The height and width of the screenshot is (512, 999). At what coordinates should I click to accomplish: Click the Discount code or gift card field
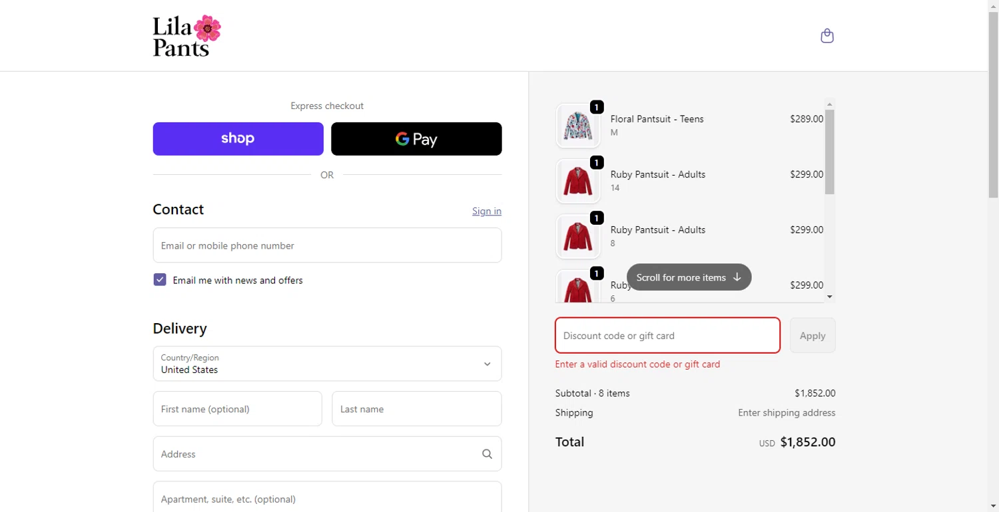pyautogui.click(x=667, y=335)
